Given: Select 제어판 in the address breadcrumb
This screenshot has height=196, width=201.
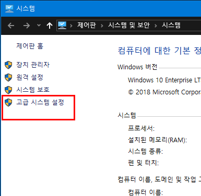Looking at the screenshot, I should coord(87,25).
